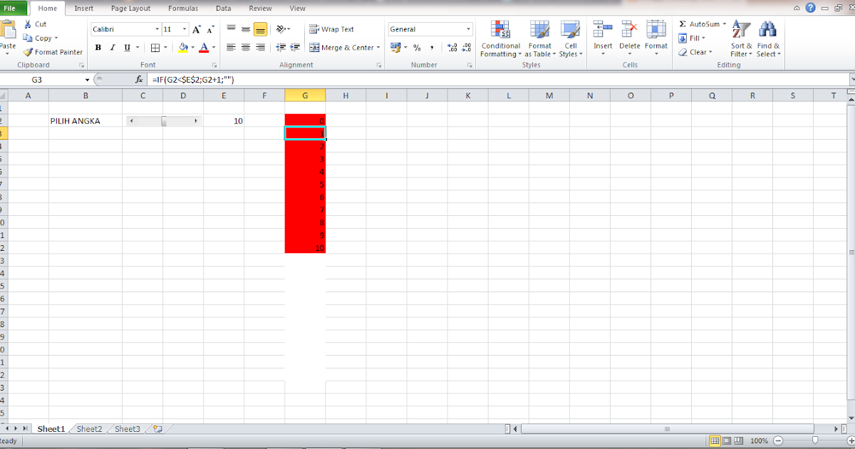
Task: Click the Insert Function fx button
Action: tap(140, 79)
